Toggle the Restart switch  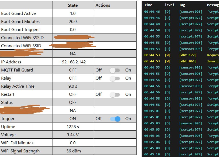[115, 94]
